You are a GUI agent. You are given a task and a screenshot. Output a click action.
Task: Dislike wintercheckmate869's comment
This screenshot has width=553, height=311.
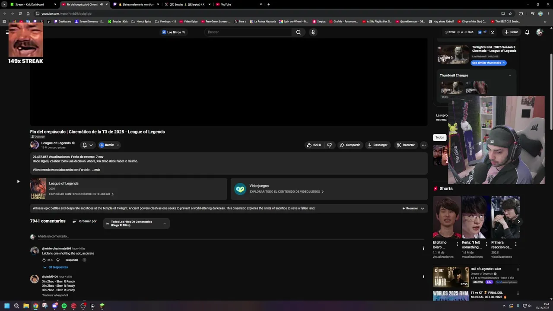pyautogui.click(x=58, y=260)
